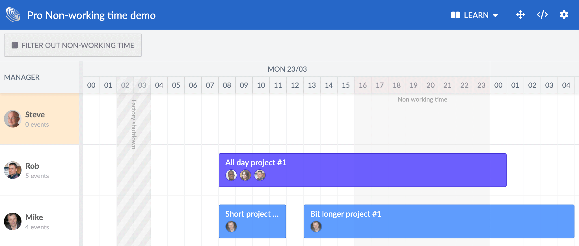579x246 pixels.
Task: Click the Non working time label
Action: click(422, 99)
